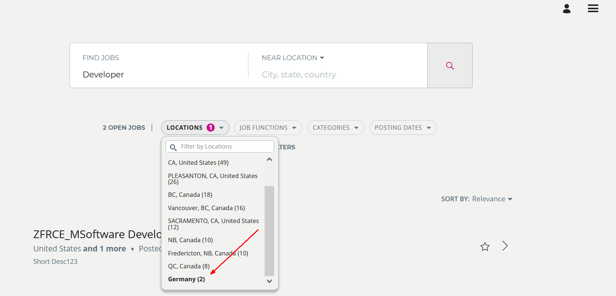616x296 pixels.
Task: Click the magenta search magnifier button
Action: pyautogui.click(x=450, y=66)
